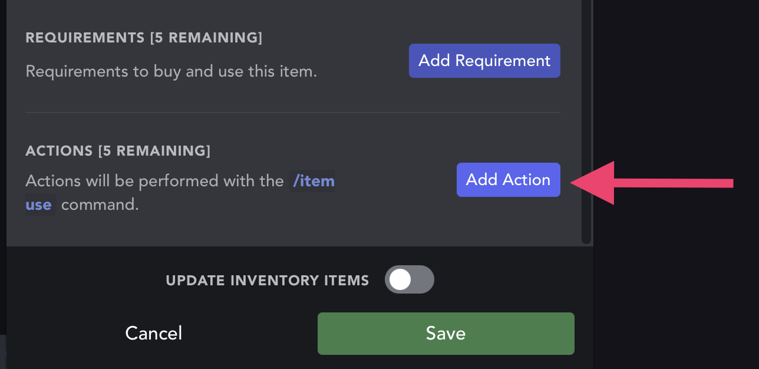Click the Add Requirement button
Image resolution: width=759 pixels, height=369 pixels.
484,61
